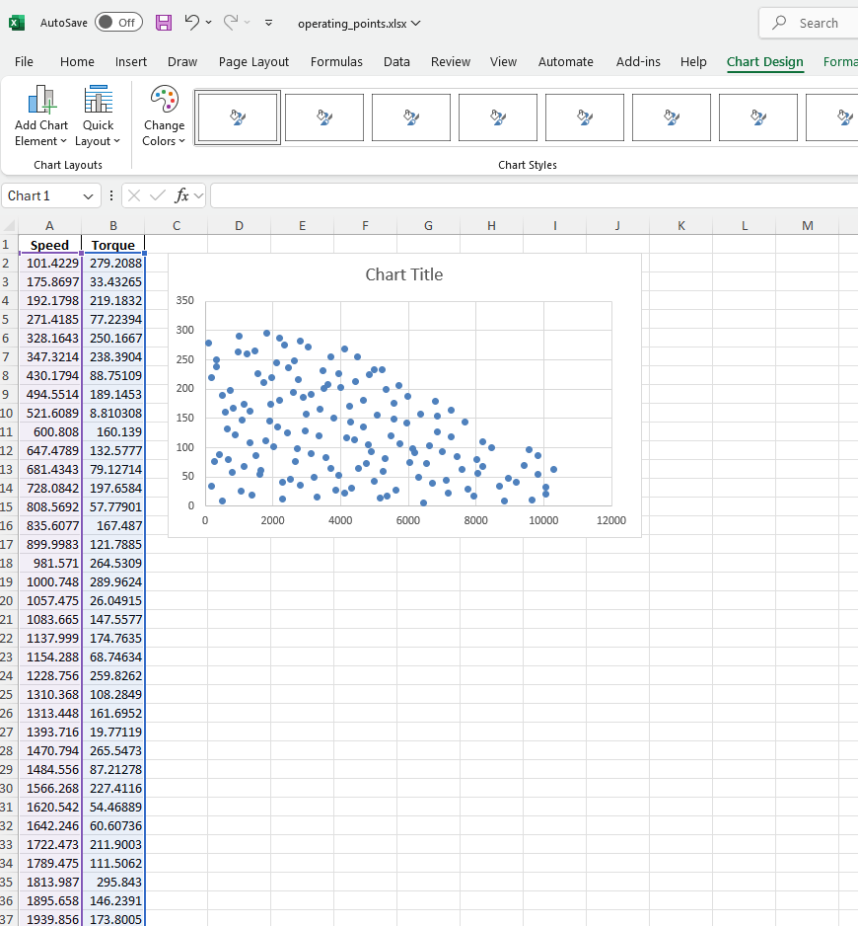Open the Formulas ribbon tab
Screen dimensions: 858x926
point(336,62)
